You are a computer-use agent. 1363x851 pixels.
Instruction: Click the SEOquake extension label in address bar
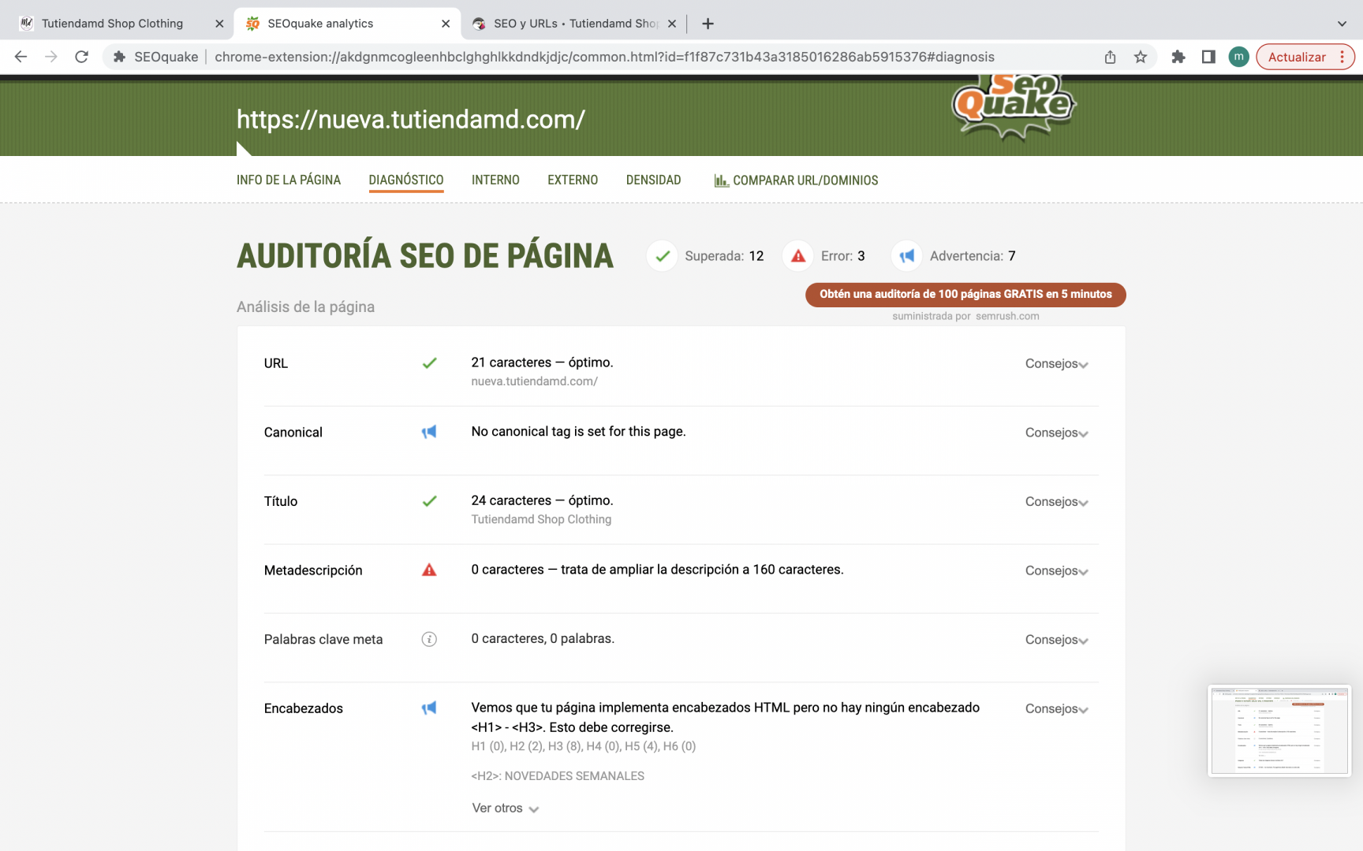pos(156,57)
